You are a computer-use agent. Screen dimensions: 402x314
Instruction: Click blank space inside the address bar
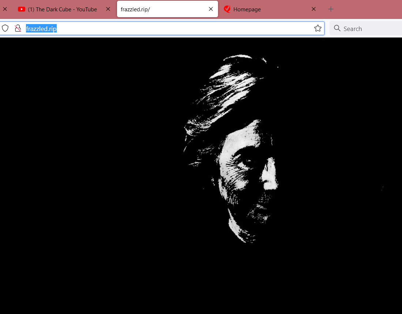pos(183,29)
